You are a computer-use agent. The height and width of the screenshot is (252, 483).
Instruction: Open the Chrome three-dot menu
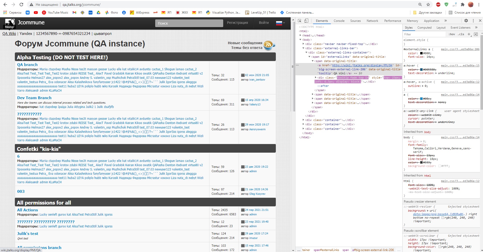(478, 5)
